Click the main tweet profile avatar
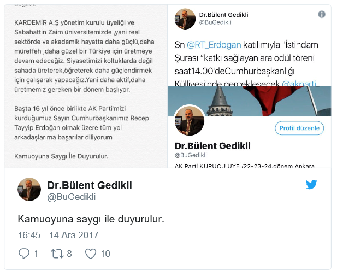 (x=29, y=189)
